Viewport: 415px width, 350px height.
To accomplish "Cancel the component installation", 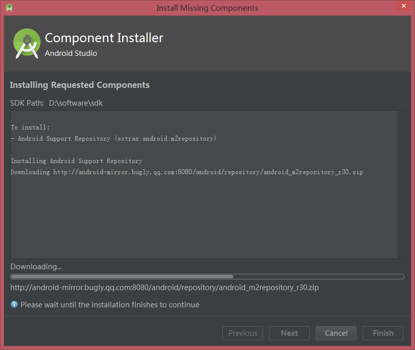I will coord(336,333).
